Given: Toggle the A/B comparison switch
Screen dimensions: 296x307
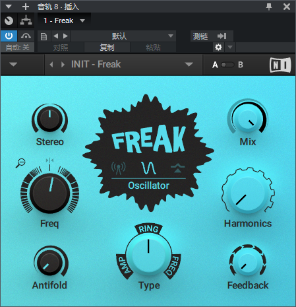Looking at the screenshot, I should point(227,65).
